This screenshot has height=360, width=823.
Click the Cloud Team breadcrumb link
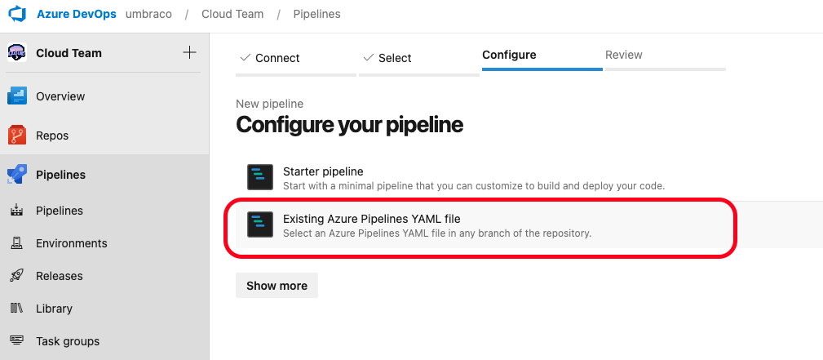231,15
